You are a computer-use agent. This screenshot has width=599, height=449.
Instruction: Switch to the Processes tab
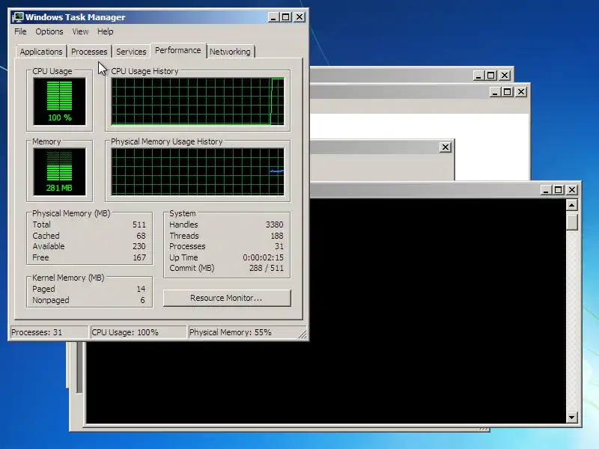pos(89,52)
